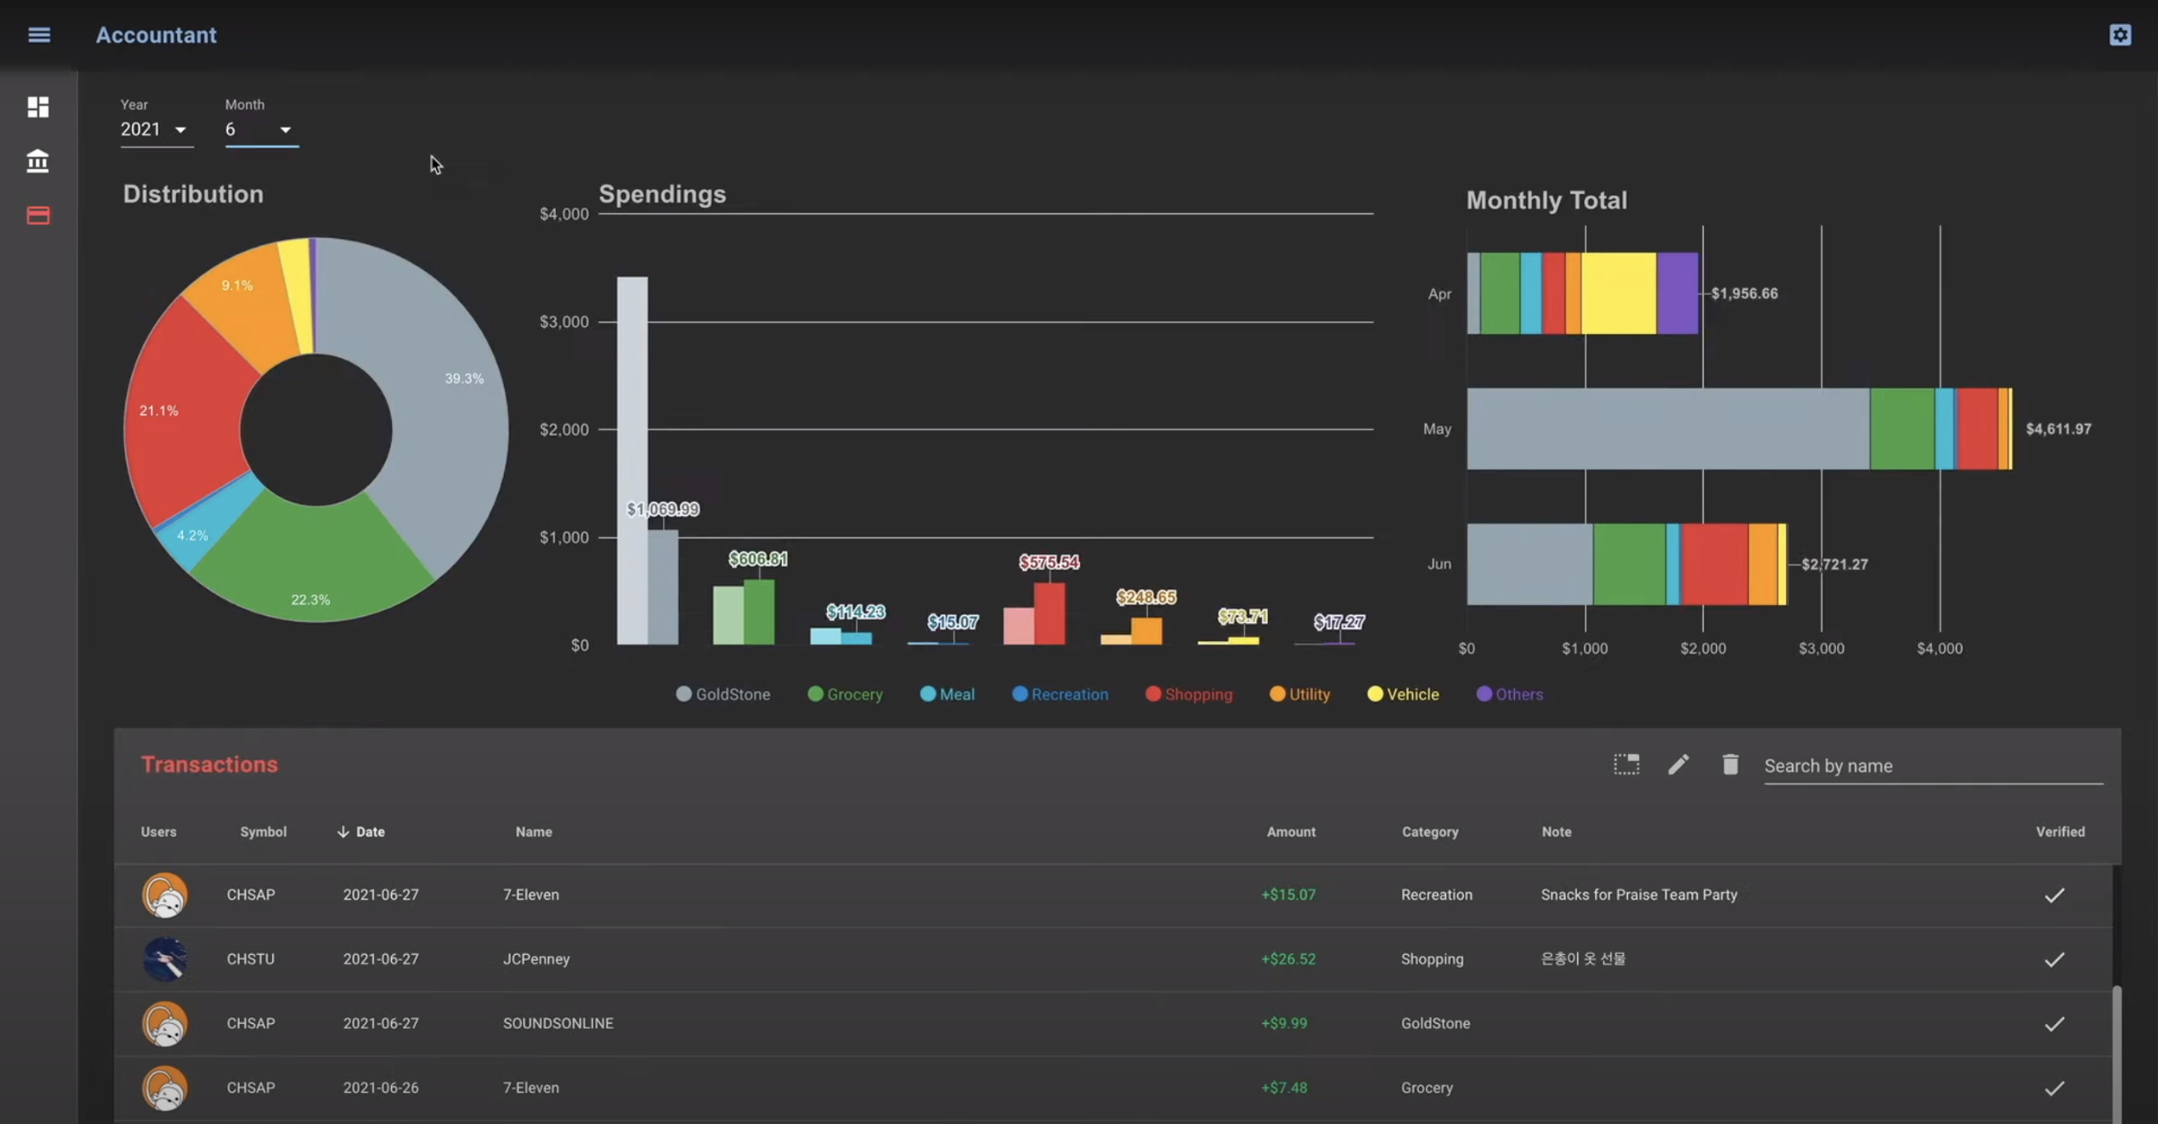Toggle Recreation series in chart legend
This screenshot has width=2158, height=1124.
pyautogui.click(x=1060, y=694)
